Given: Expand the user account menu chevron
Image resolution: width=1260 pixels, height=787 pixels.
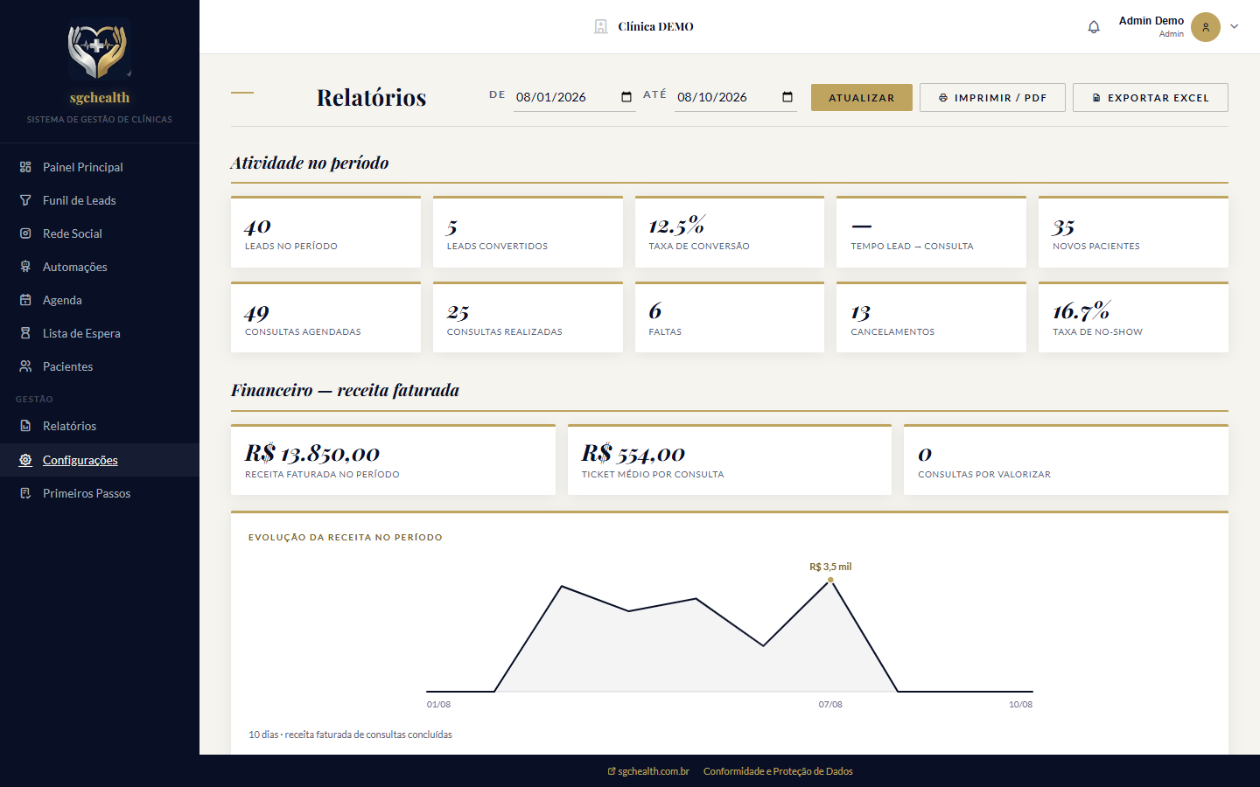Looking at the screenshot, I should [x=1235, y=27].
